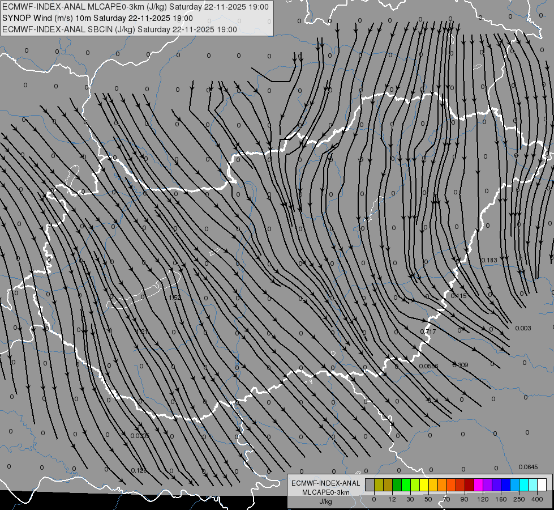The image size is (554, 510).
Task: Click the sky blue legend swatch
Action: (514, 484)
